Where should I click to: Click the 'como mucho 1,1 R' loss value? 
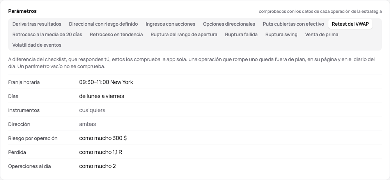101,152
